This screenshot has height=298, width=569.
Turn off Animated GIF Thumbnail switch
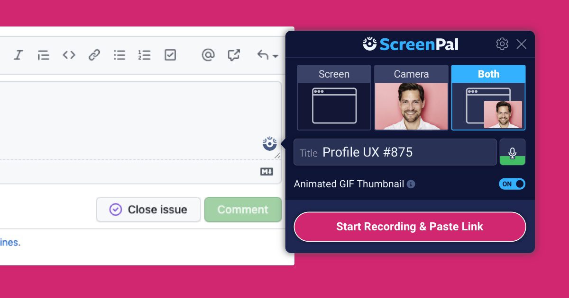512,184
